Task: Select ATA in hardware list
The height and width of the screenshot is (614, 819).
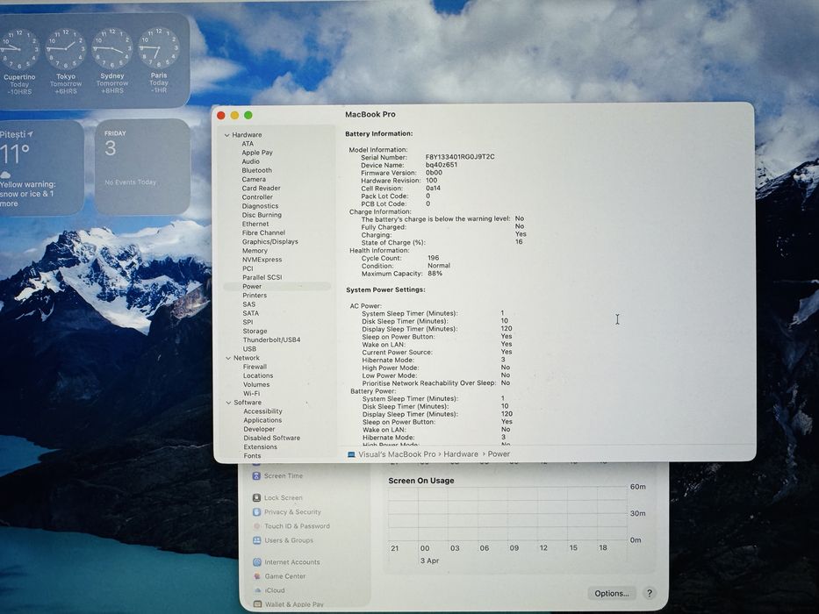Action: click(248, 144)
